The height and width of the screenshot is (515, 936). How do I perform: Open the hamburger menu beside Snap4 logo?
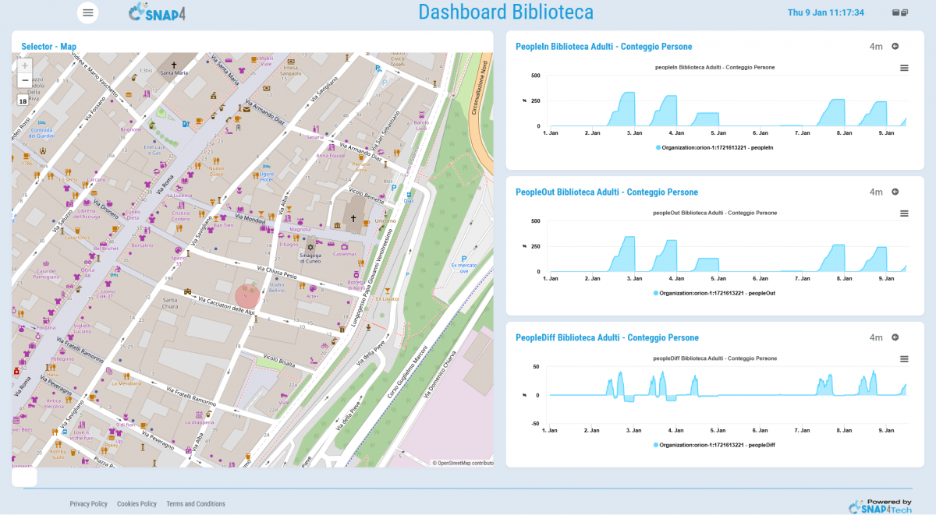point(88,12)
